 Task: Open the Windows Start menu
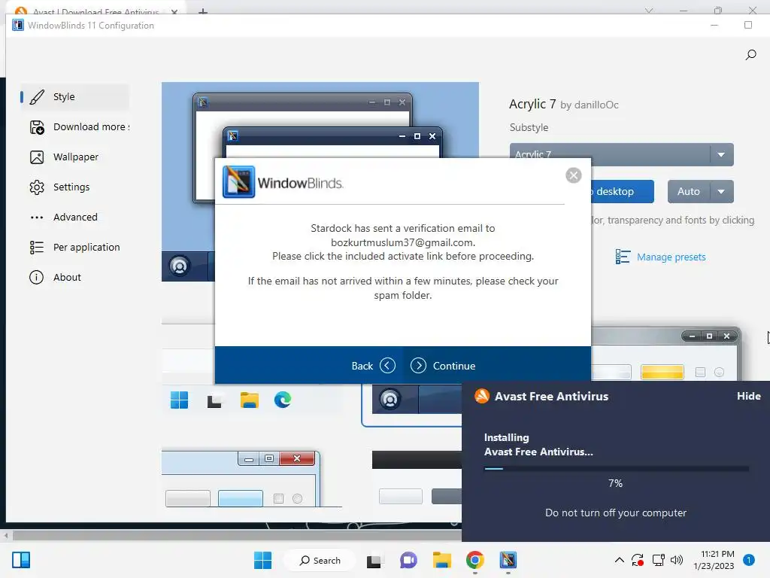point(262,560)
